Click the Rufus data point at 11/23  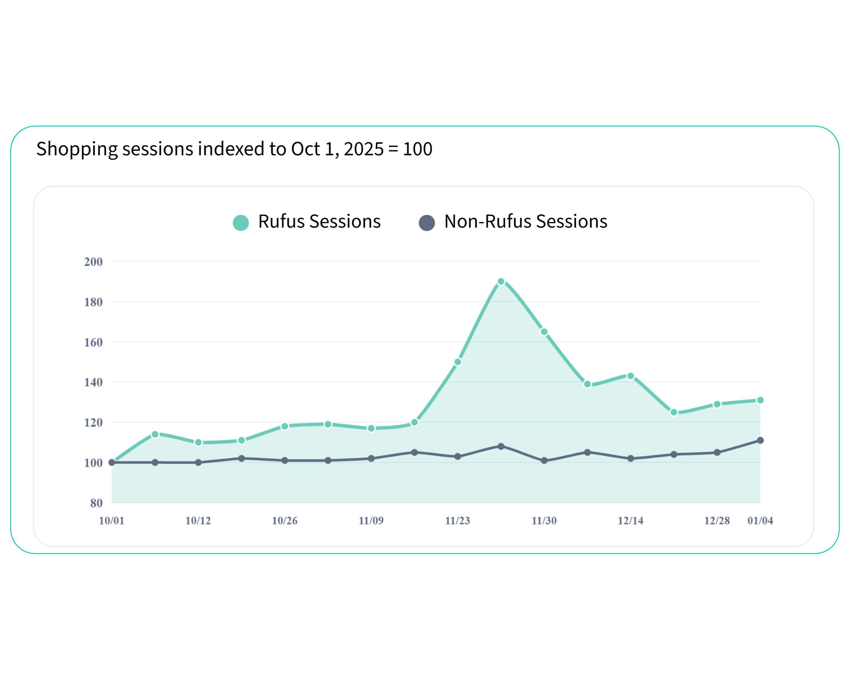[458, 362]
